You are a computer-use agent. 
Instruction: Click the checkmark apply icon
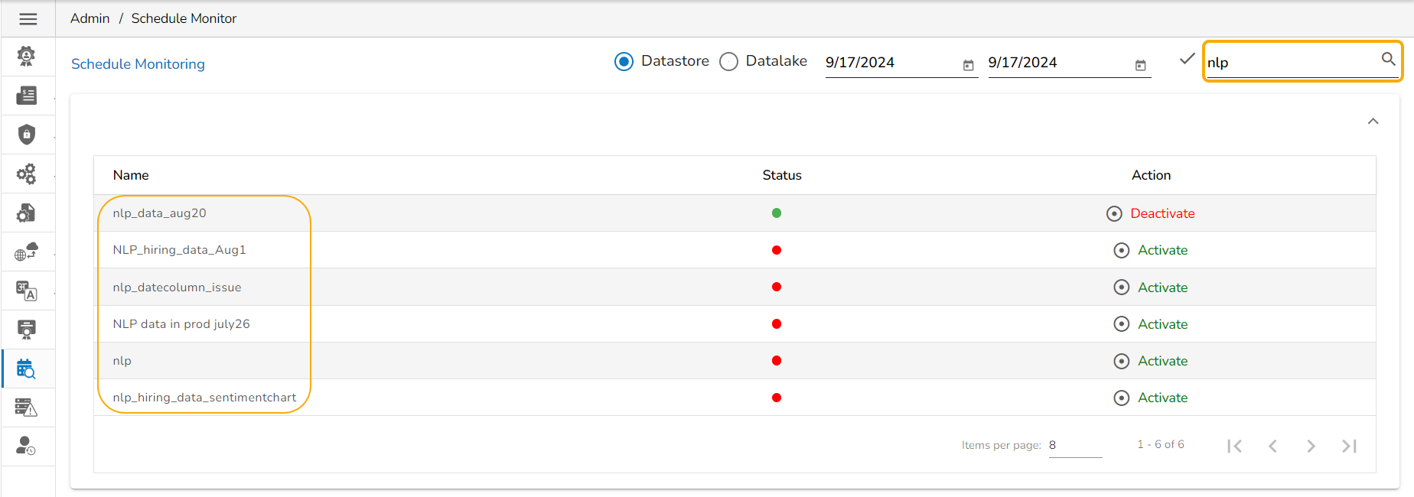pyautogui.click(x=1187, y=59)
